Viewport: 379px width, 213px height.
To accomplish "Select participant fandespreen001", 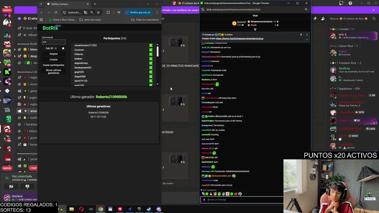I will pos(83,67).
